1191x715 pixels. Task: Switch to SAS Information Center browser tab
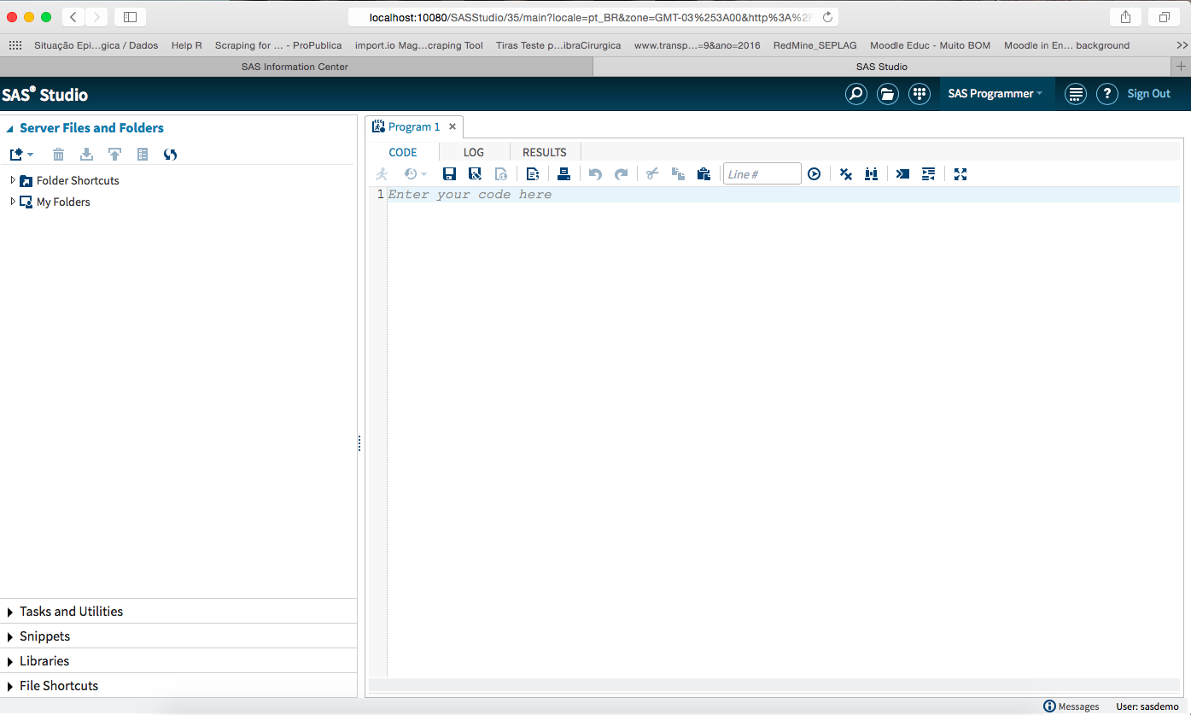coord(295,67)
